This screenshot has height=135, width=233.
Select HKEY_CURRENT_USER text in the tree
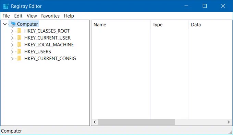pyautogui.click(x=47, y=38)
